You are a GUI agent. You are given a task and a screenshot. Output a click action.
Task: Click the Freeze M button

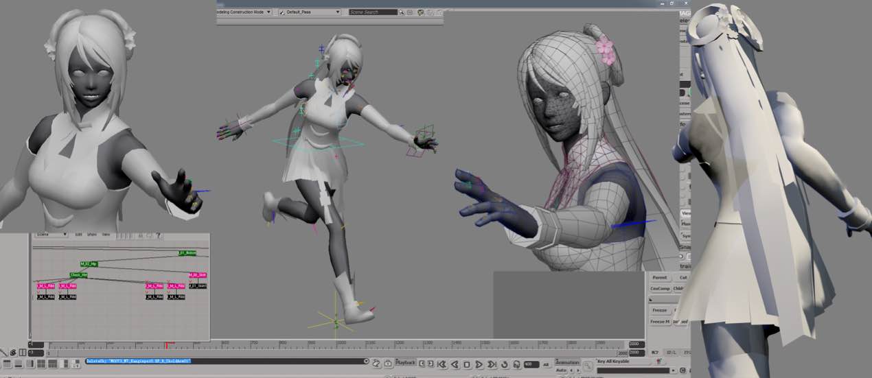tap(660, 322)
